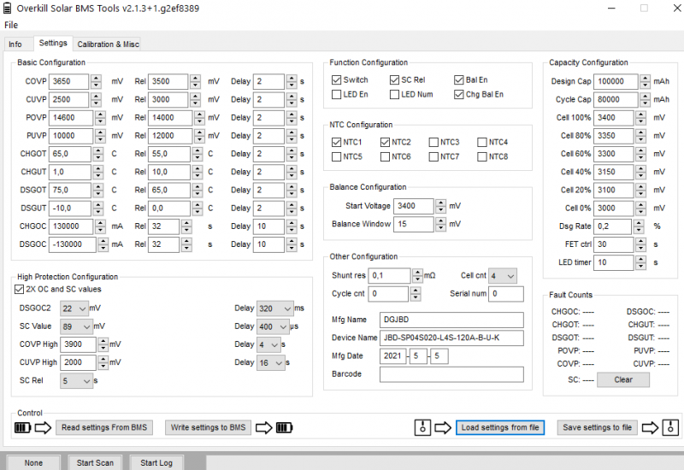This screenshot has width=684, height=470.
Task: Click the file icon left of Load settings
Action: (422, 427)
